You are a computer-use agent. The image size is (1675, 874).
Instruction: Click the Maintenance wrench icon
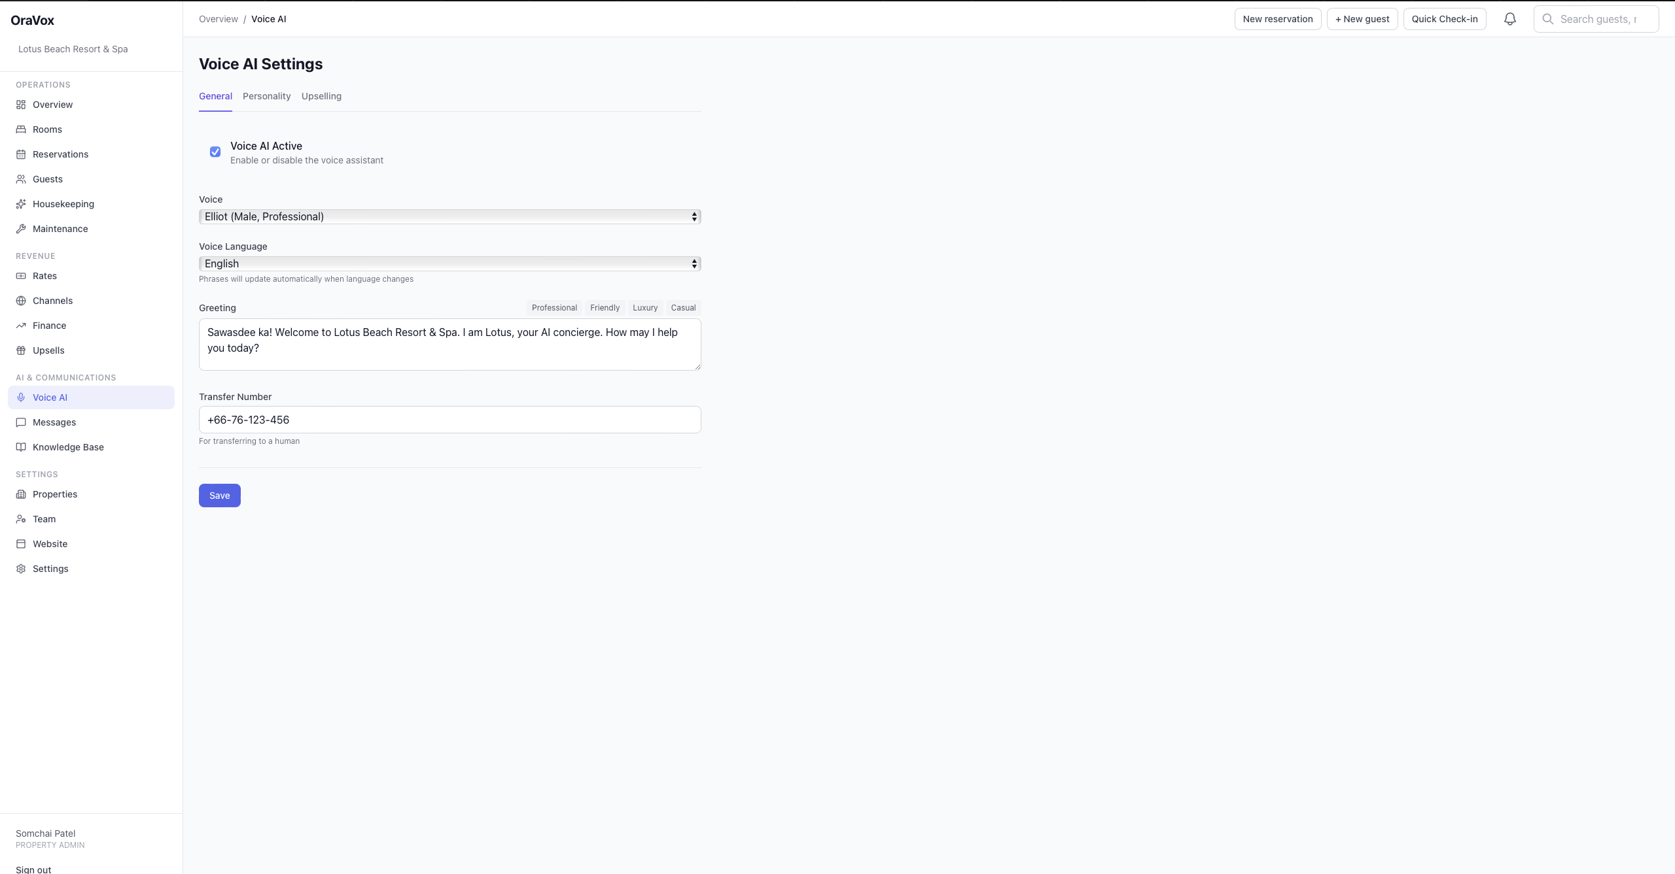(x=22, y=229)
